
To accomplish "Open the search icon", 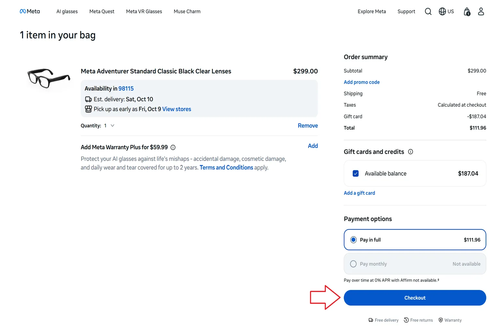I will [x=428, y=12].
